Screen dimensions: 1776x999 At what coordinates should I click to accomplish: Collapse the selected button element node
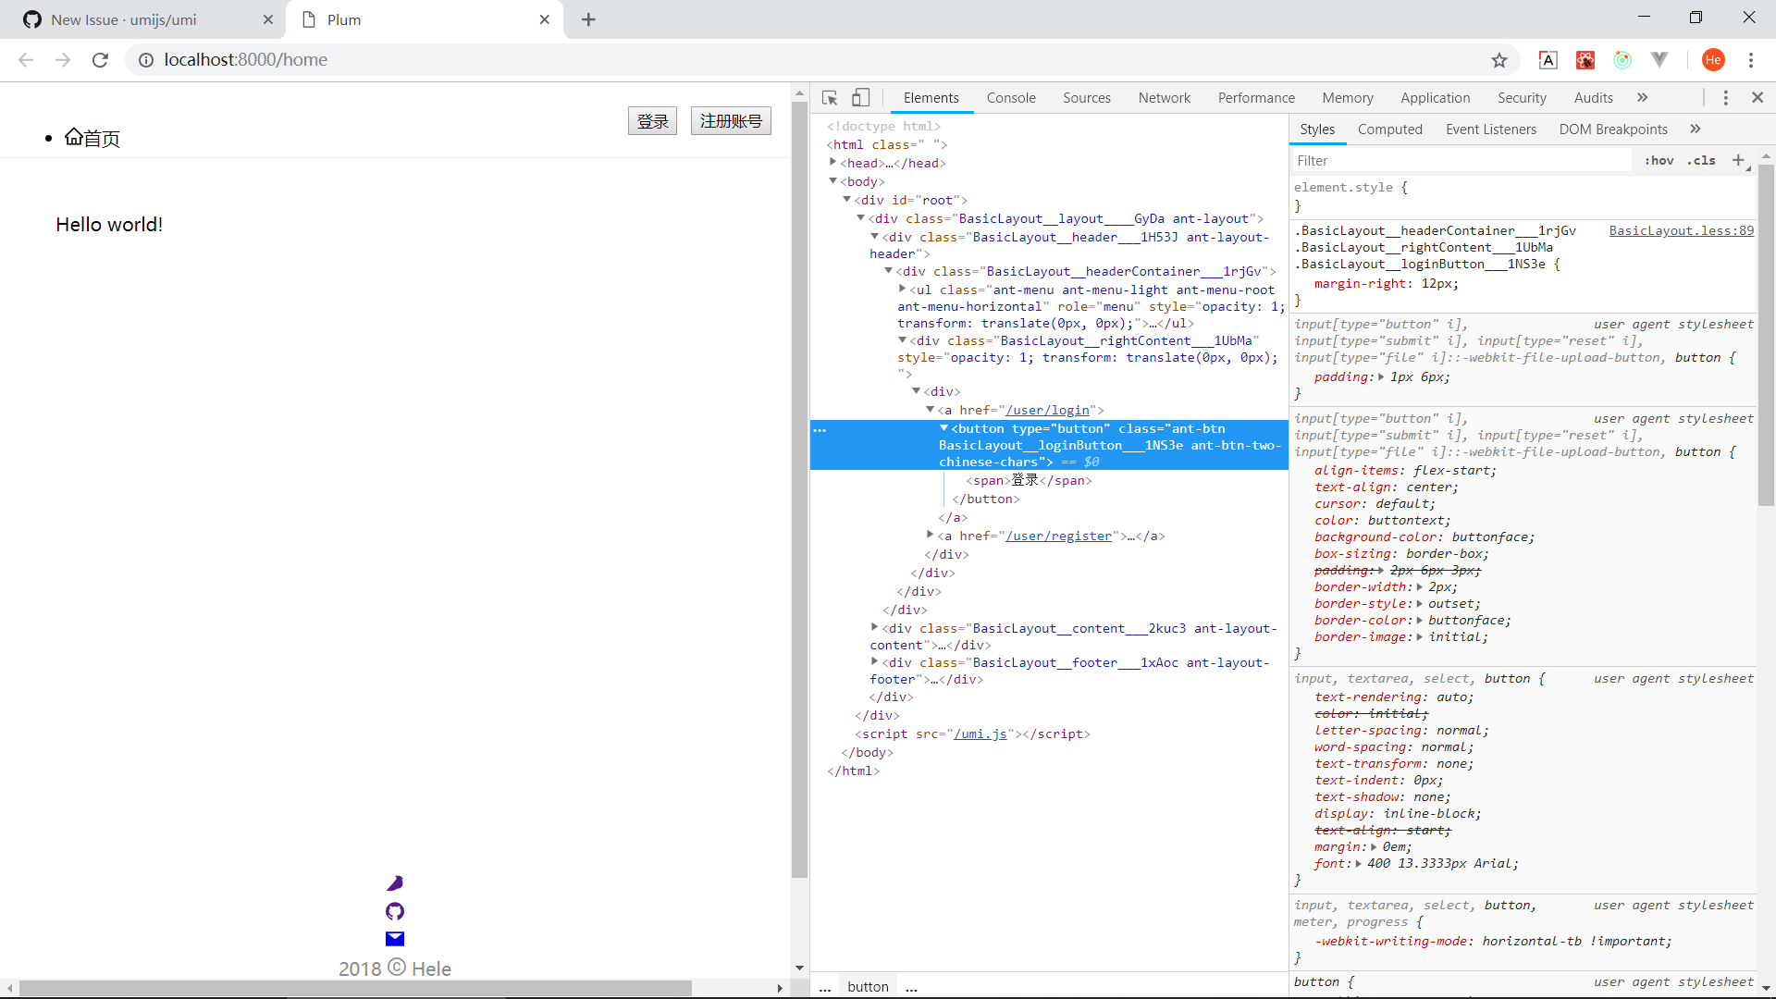(x=944, y=427)
